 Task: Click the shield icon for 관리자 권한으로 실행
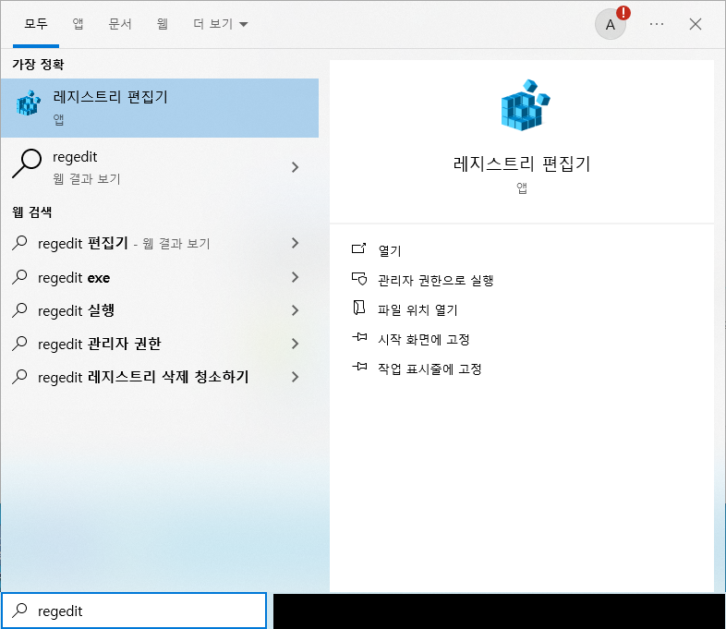tap(359, 279)
